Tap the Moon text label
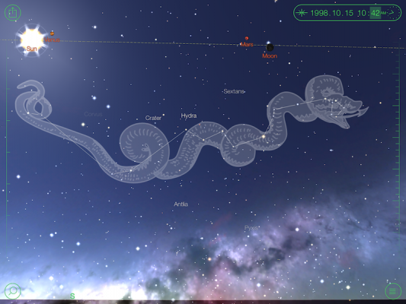Viewport: 406px width, 304px height. (270, 55)
